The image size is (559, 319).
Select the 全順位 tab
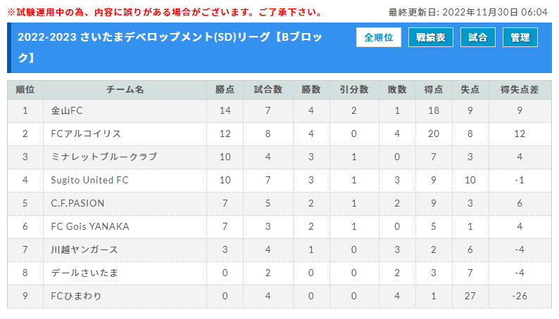[x=378, y=37]
